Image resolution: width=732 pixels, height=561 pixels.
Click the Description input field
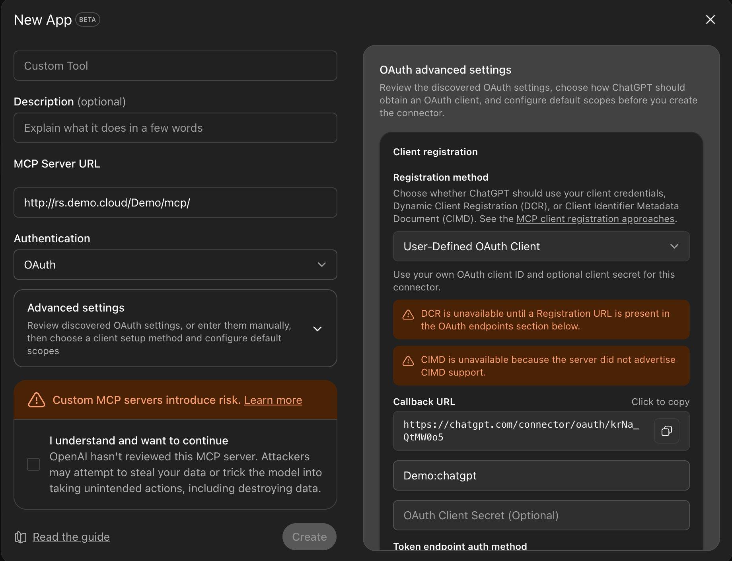coord(175,128)
